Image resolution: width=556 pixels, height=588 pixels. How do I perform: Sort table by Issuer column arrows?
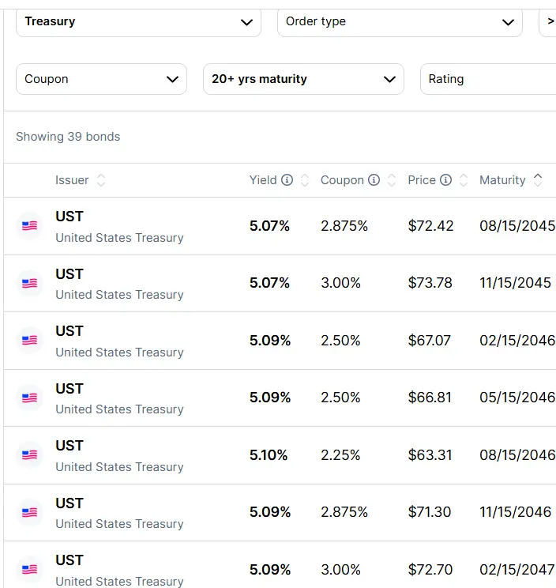[101, 180]
